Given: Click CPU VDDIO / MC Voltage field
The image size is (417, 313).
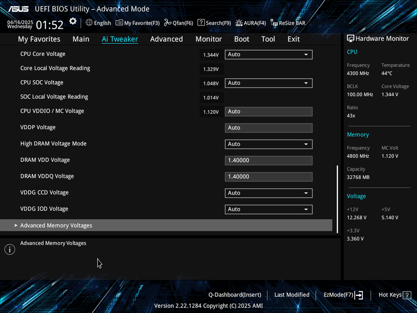Looking at the screenshot, I should click(268, 112).
